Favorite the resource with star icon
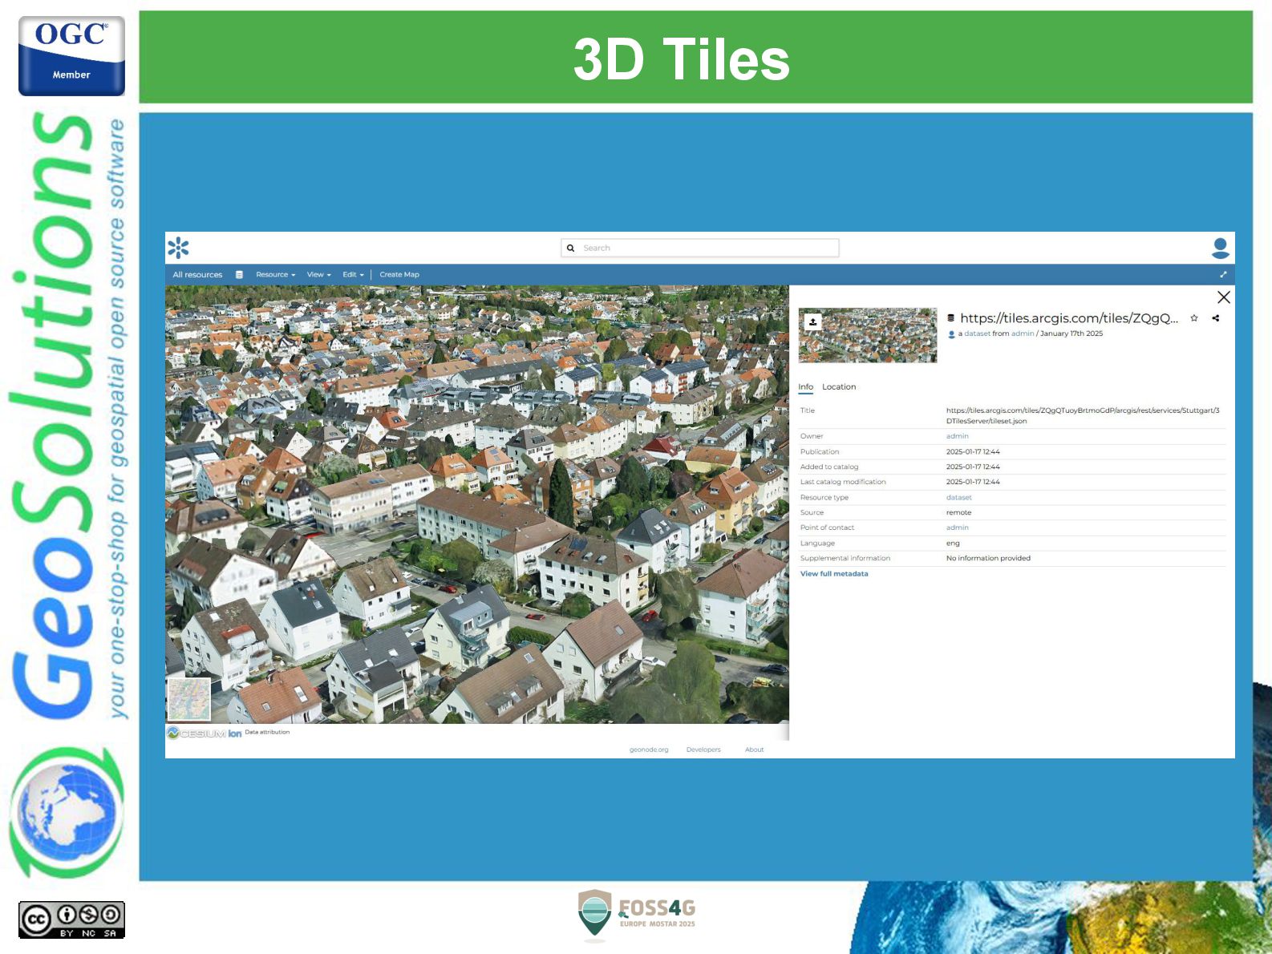The height and width of the screenshot is (954, 1272). pos(1194,318)
